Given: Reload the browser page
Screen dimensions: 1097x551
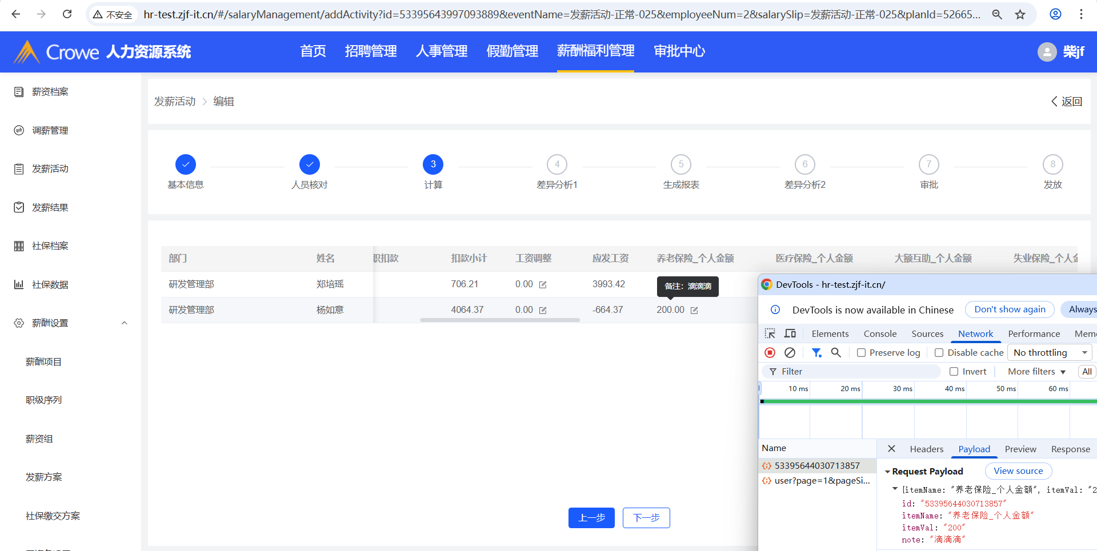Looking at the screenshot, I should tap(67, 14).
